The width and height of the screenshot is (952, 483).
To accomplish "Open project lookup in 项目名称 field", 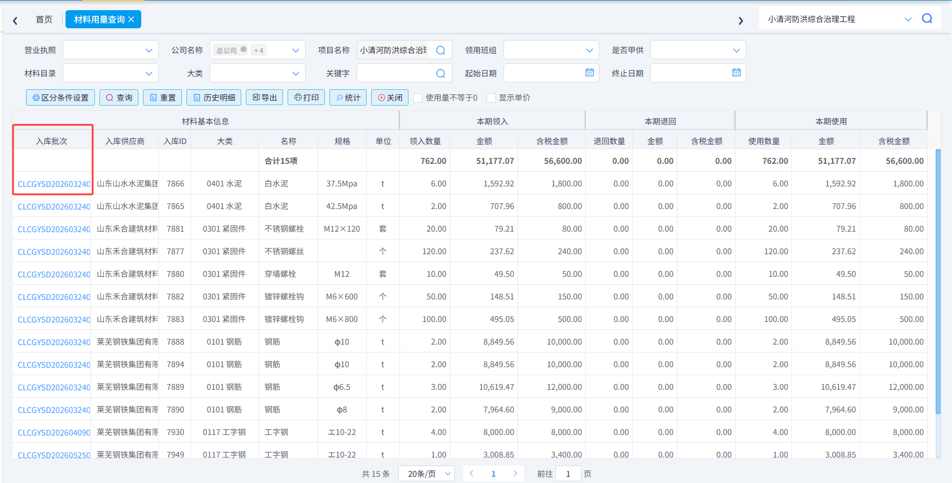I will pos(441,50).
